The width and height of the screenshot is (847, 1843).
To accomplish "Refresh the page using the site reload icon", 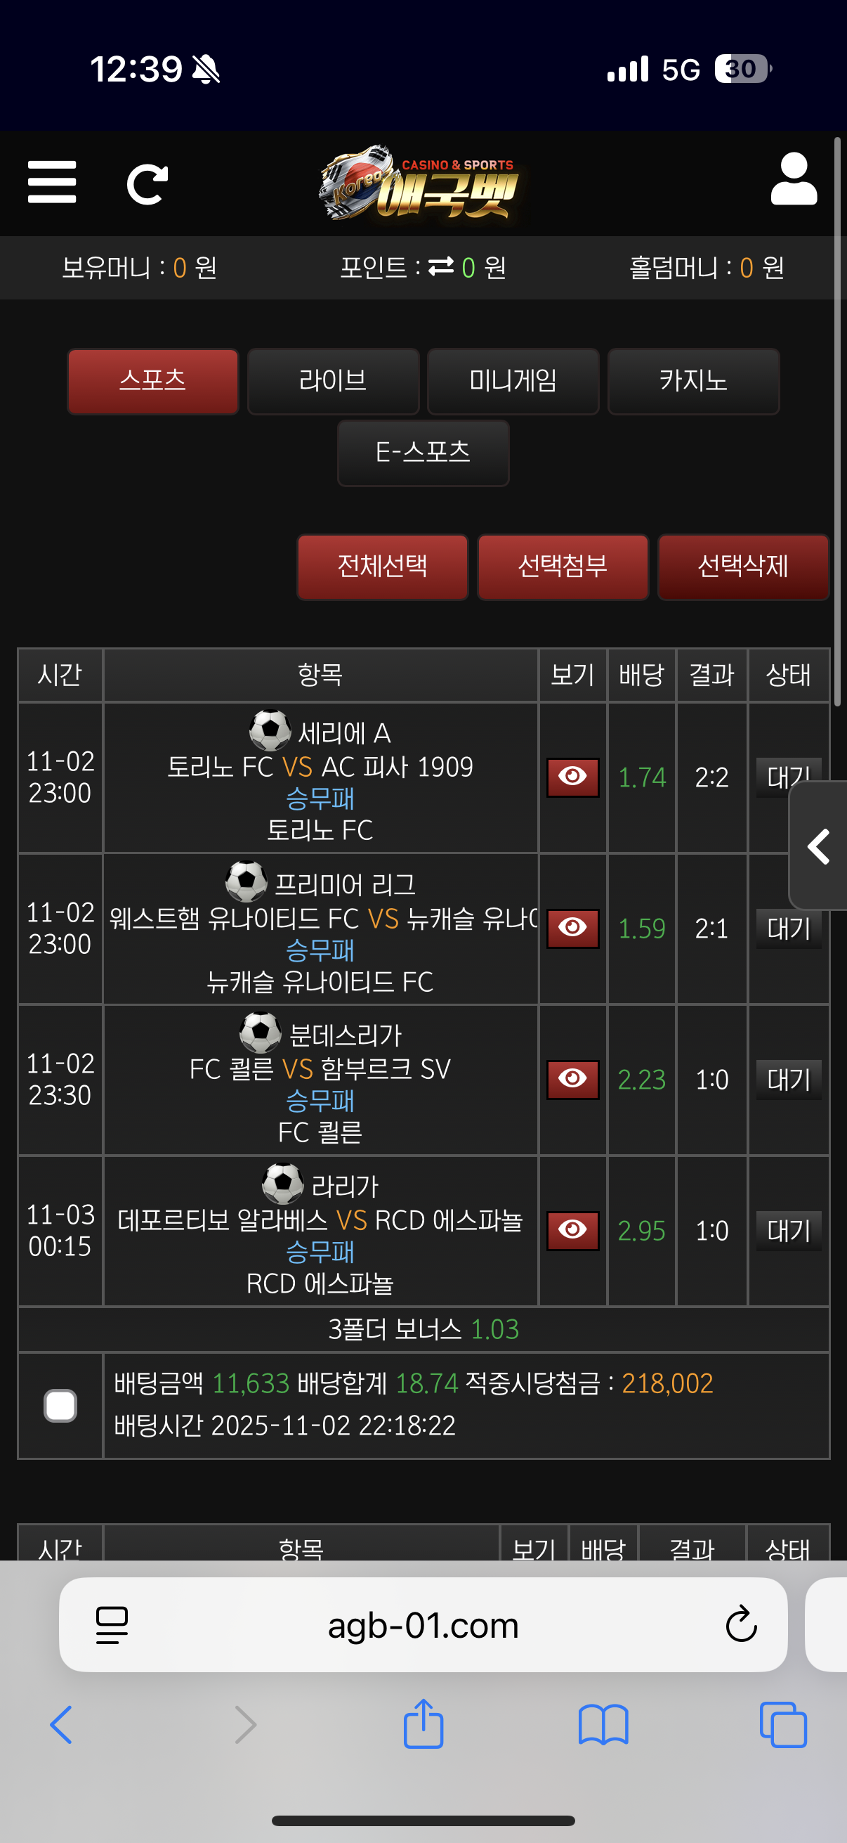I will point(148,183).
